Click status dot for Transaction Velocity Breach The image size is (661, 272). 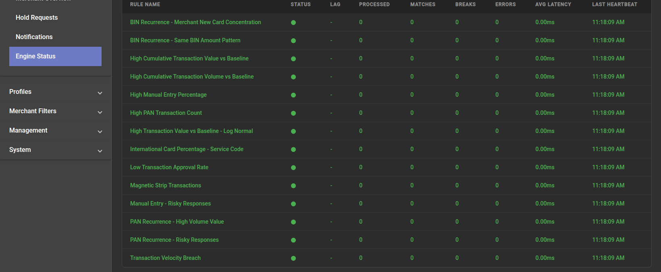(x=293, y=258)
